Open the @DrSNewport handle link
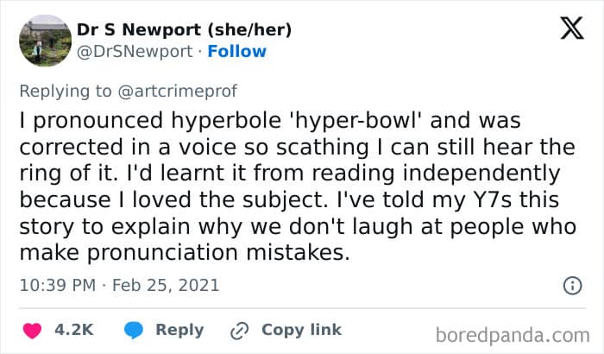 [135, 51]
